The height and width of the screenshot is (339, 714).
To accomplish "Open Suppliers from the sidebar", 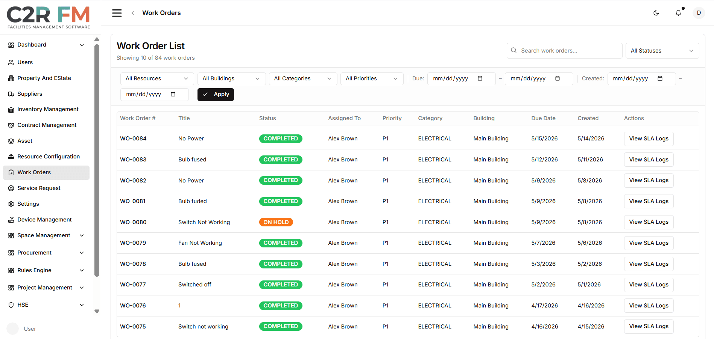I will click(46, 94).
